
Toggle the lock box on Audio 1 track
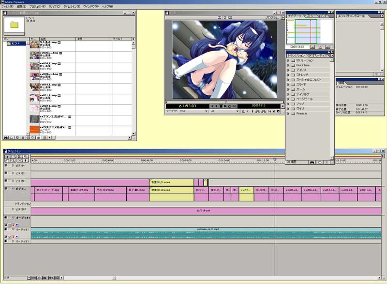(x=10, y=218)
